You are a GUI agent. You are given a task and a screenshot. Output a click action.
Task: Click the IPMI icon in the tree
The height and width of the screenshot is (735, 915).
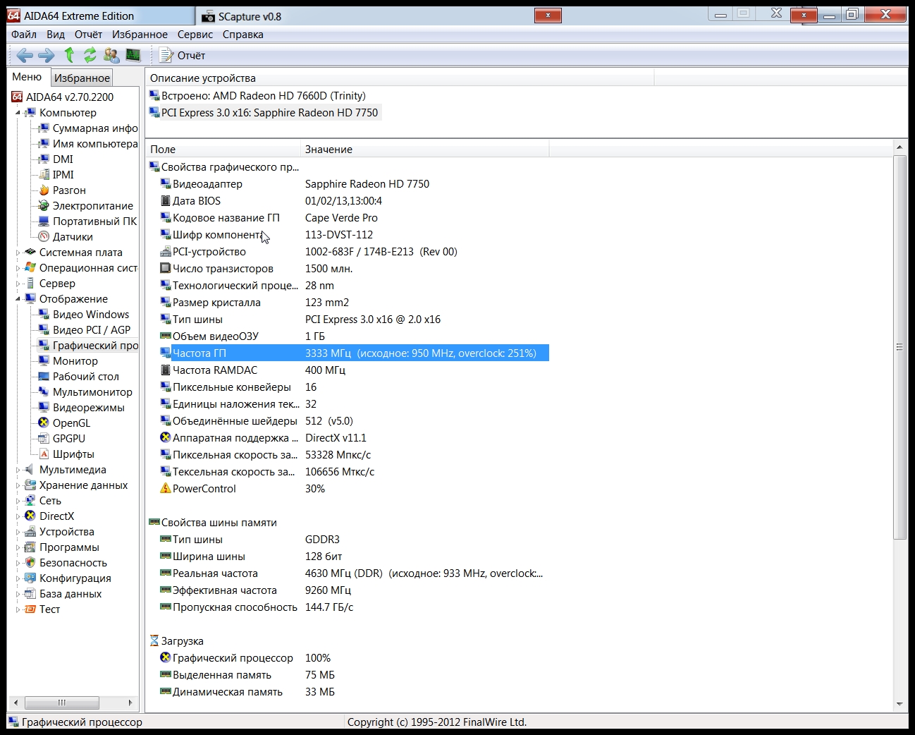tap(44, 174)
